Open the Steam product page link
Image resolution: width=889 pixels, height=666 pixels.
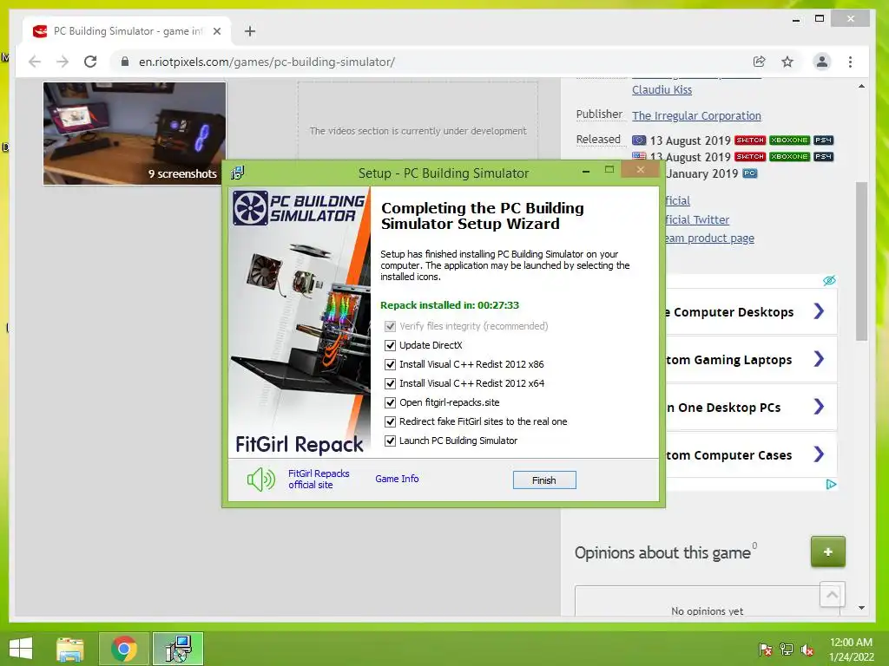pyautogui.click(x=709, y=238)
